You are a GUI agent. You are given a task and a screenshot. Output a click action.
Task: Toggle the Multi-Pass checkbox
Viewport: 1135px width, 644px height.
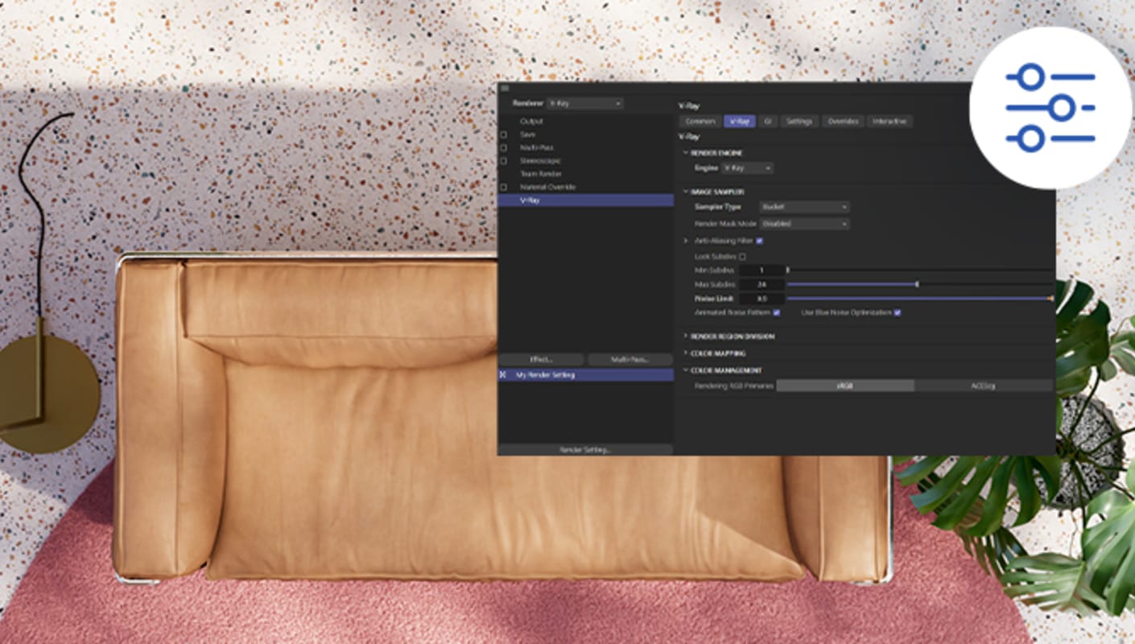[x=504, y=148]
